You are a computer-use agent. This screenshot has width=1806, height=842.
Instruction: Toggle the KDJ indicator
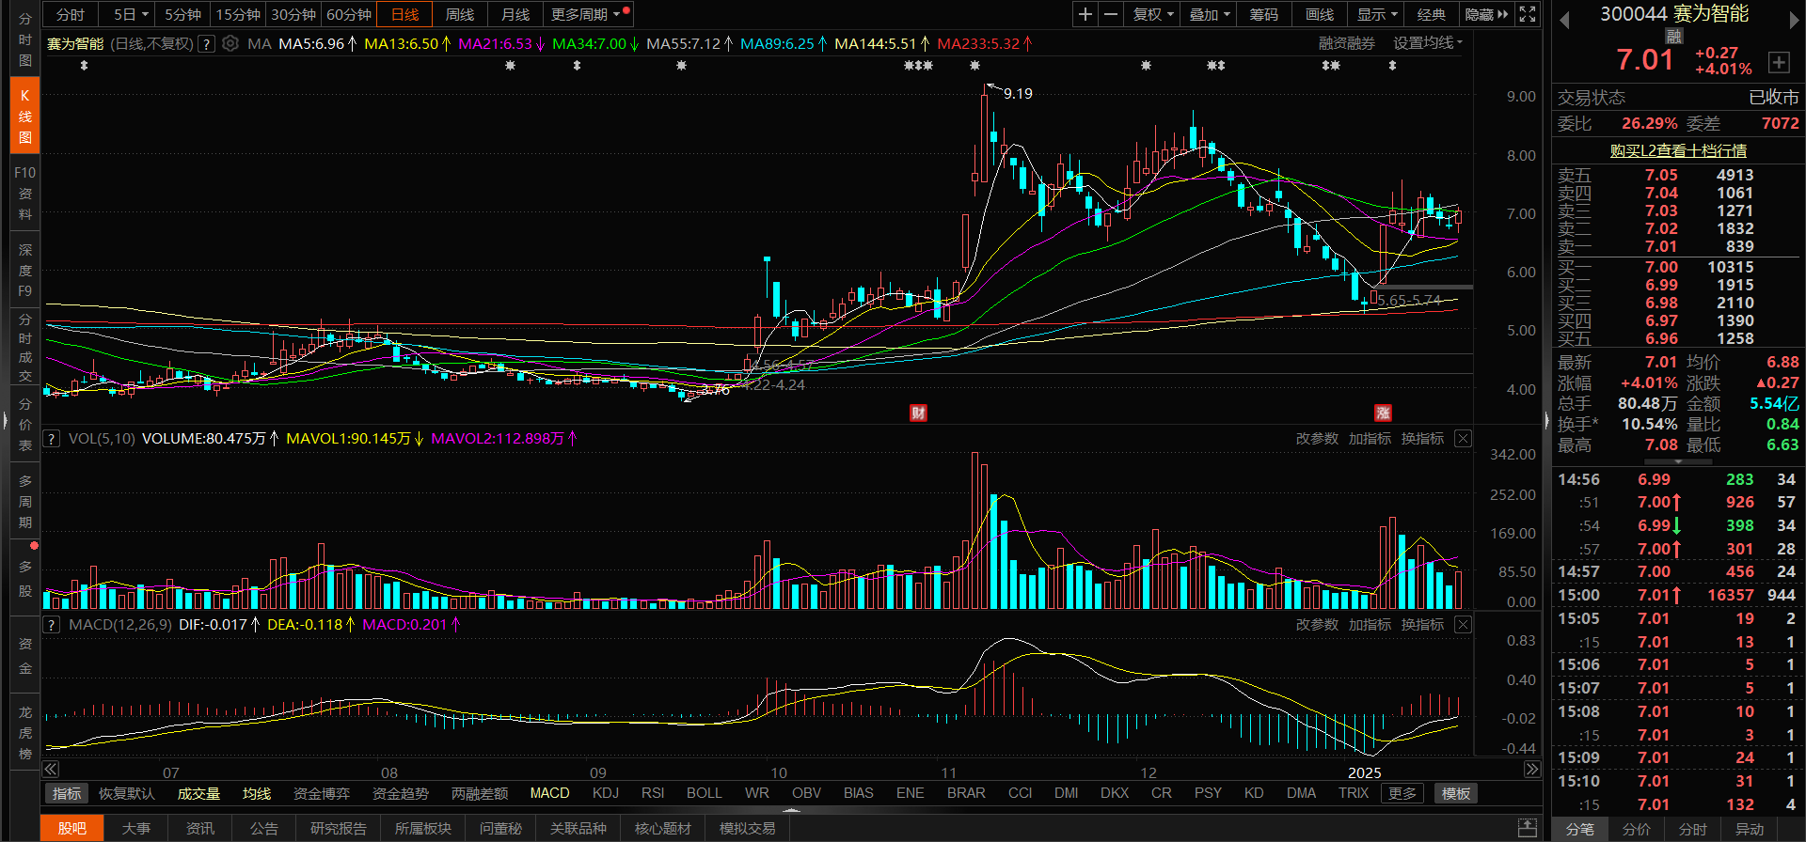click(605, 793)
